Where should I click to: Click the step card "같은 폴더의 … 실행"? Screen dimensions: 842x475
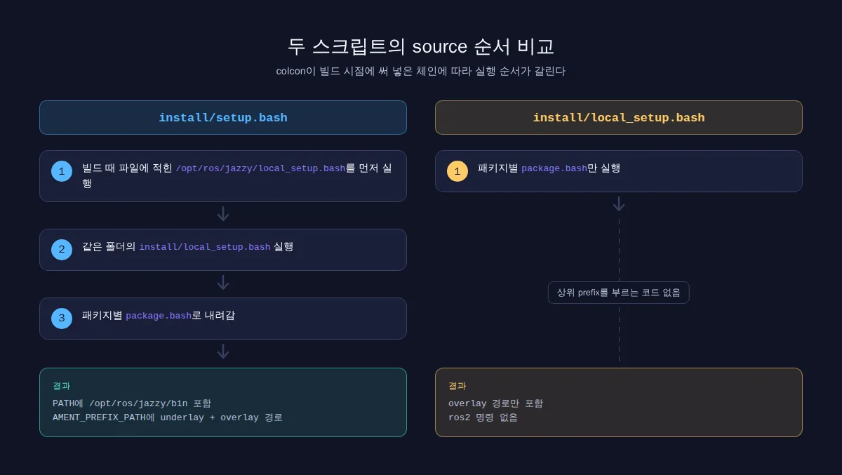(223, 250)
